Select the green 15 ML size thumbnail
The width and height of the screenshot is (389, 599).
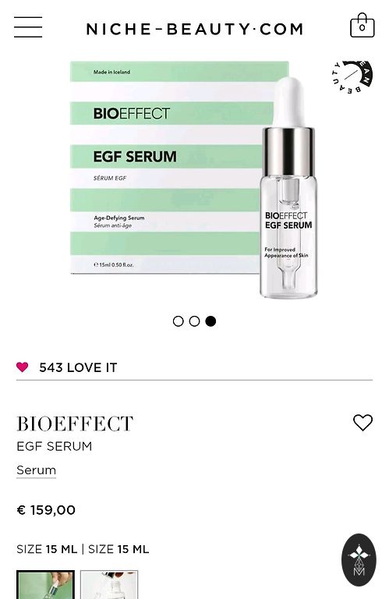click(45, 584)
